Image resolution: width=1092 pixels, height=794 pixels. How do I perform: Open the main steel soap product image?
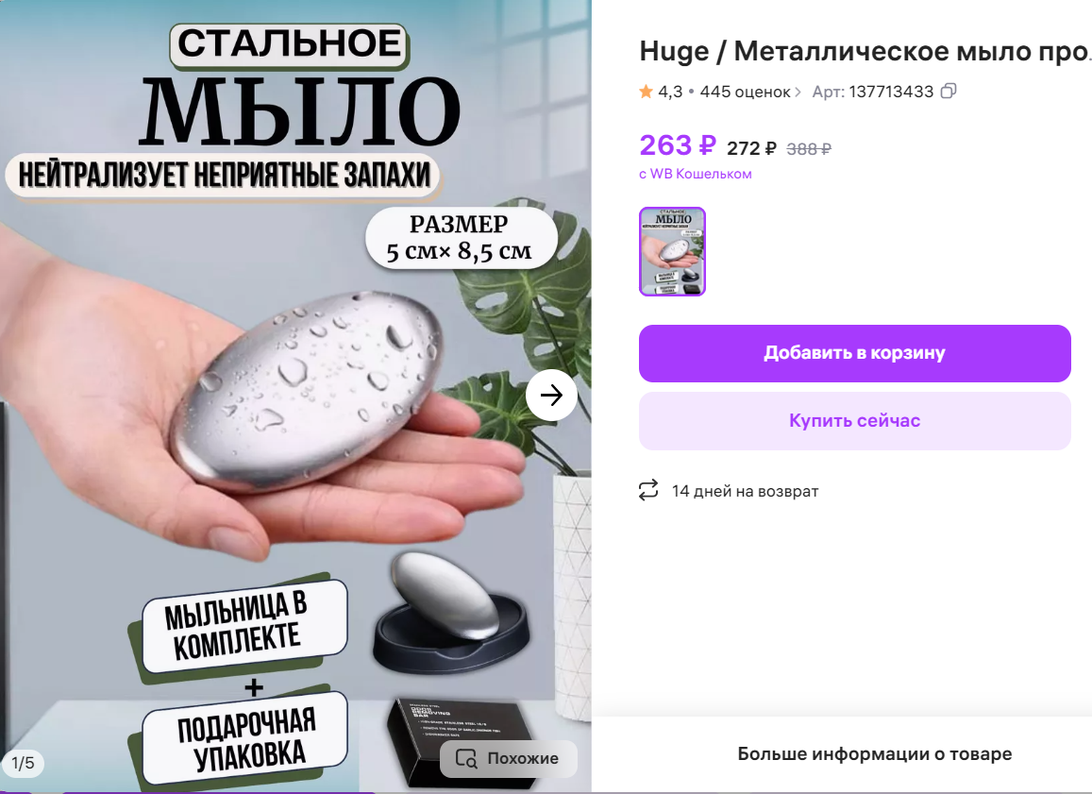pyautogui.click(x=295, y=396)
